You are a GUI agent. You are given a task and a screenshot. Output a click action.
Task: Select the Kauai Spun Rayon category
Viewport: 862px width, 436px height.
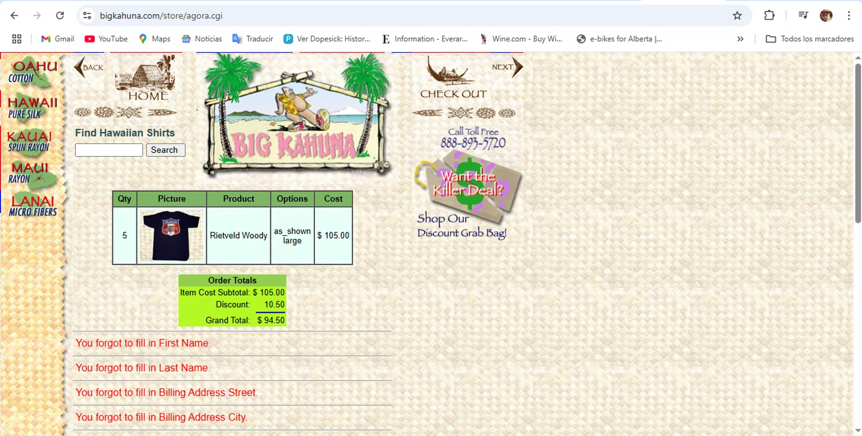pos(29,141)
